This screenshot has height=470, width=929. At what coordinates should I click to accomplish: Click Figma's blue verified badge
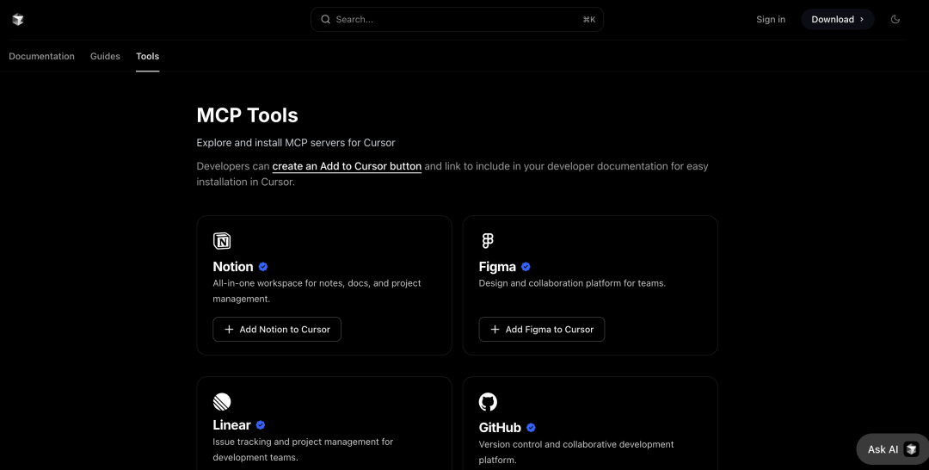526,267
